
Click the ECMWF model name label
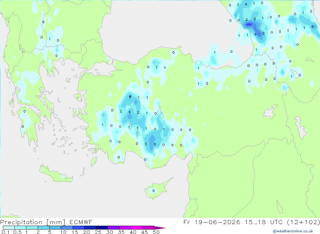[x=81, y=222]
